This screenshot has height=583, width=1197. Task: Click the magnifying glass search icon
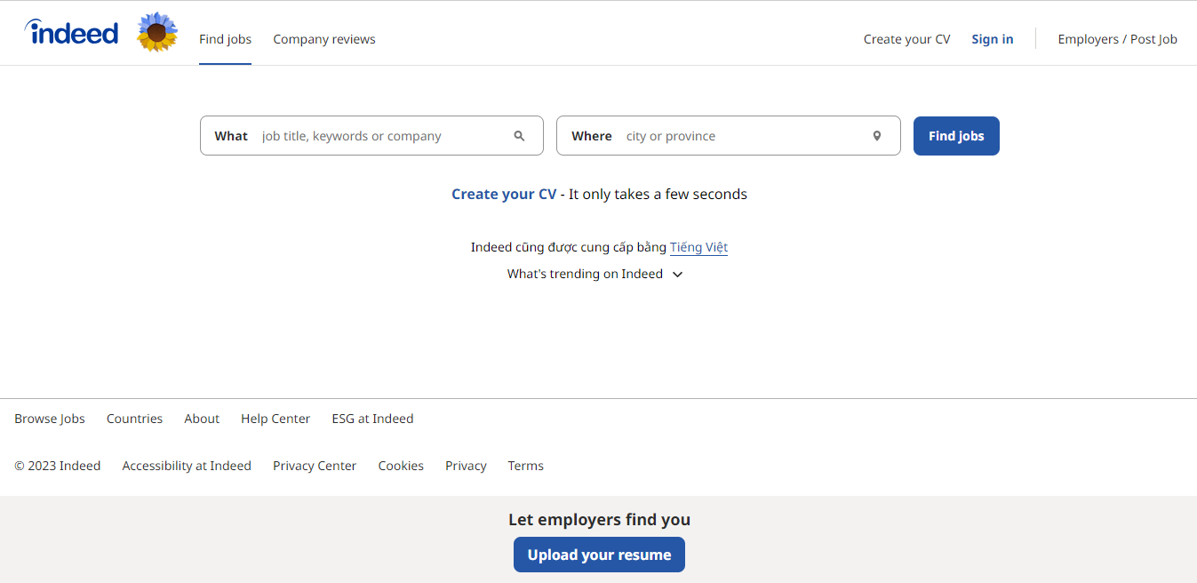519,136
